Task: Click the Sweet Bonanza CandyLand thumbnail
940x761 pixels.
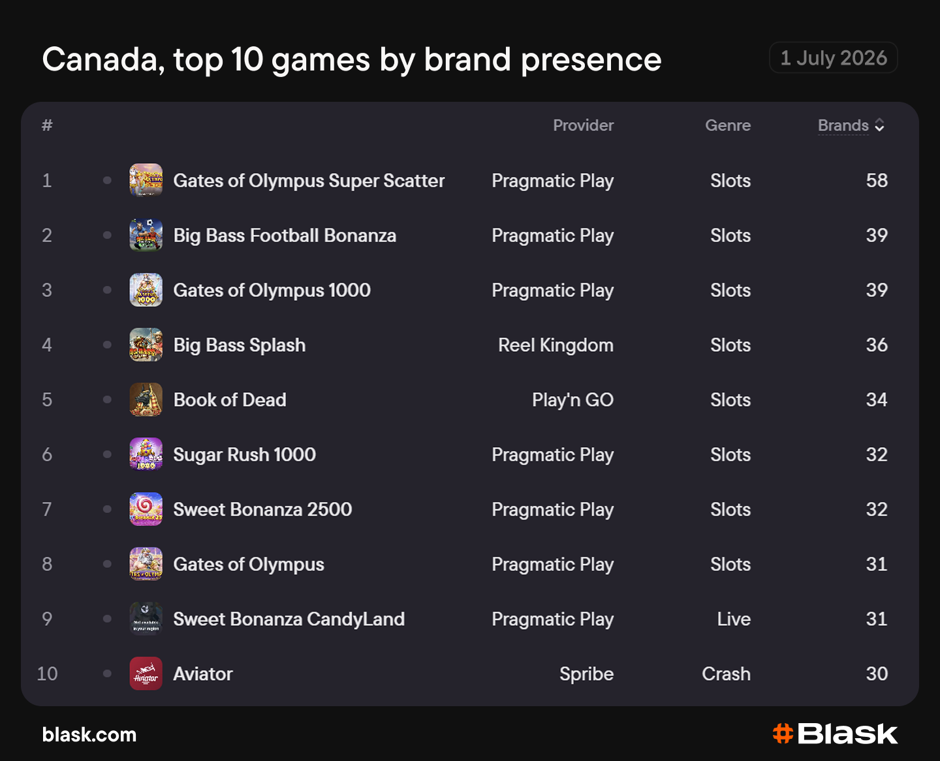Action: 146,619
